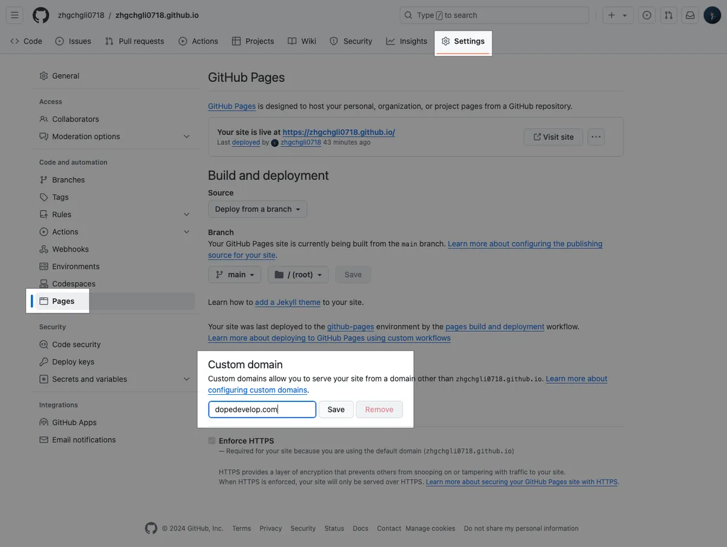Open the user profile avatar
The image size is (727, 547).
tap(712, 15)
